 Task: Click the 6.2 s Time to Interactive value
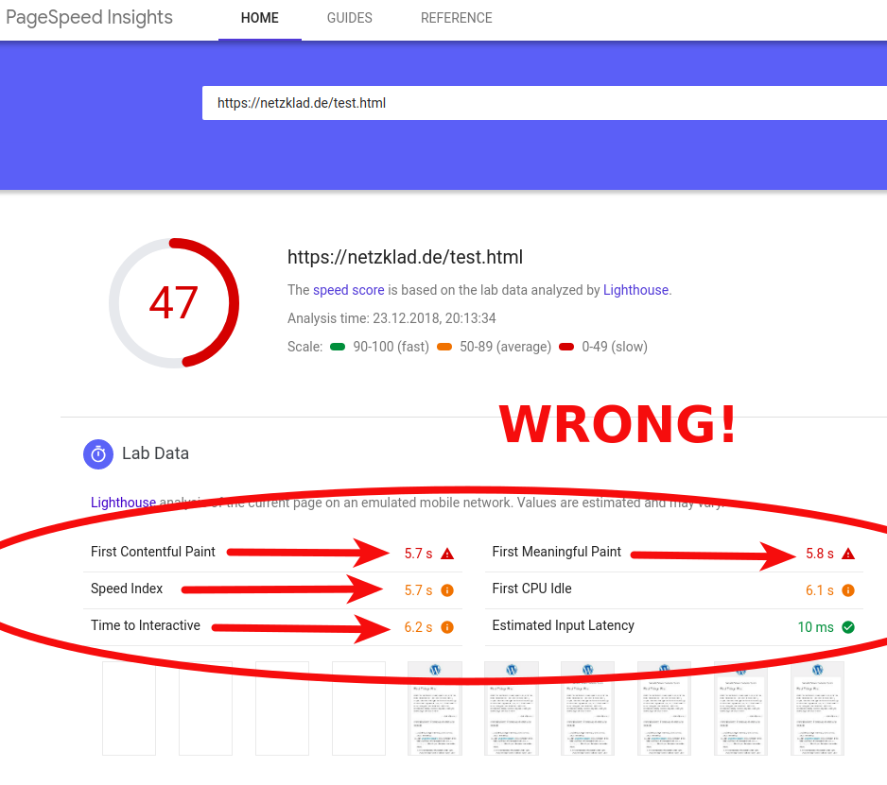pyautogui.click(x=419, y=627)
